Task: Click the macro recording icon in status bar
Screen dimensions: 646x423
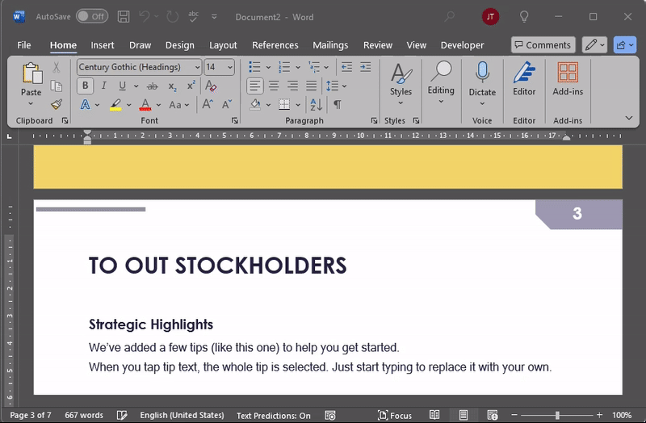Action: point(330,415)
